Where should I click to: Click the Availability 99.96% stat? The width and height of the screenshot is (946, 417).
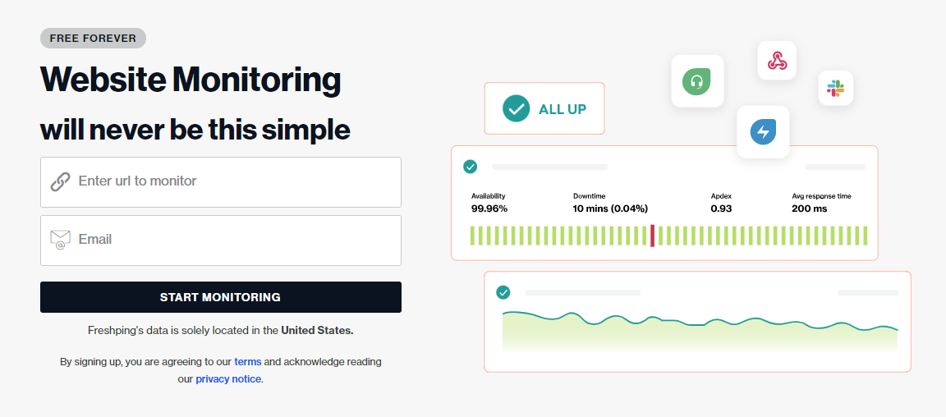pyautogui.click(x=489, y=203)
